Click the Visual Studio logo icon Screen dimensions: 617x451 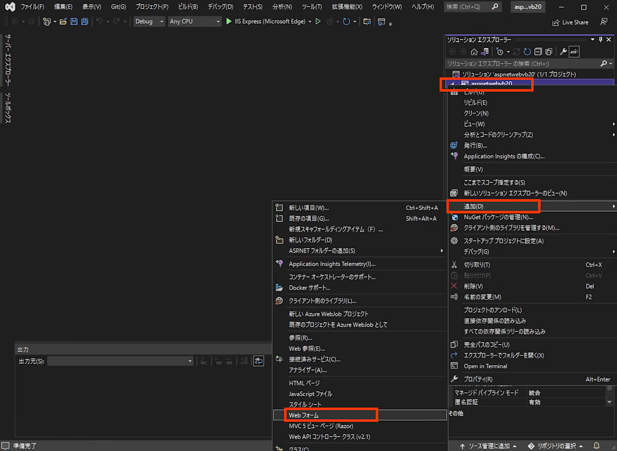9,7
